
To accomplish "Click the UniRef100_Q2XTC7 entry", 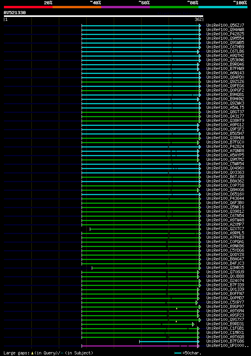I will pyautogui.click(x=225, y=229).
